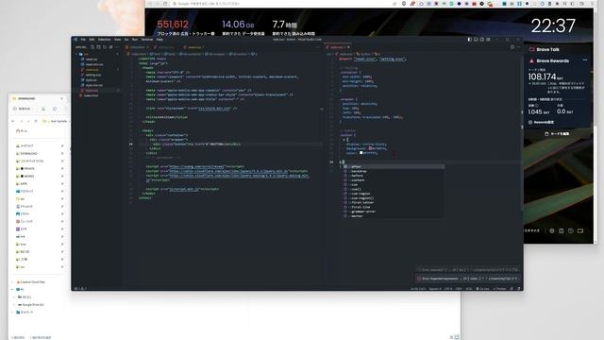This screenshot has width=604, height=340.
Task: Open the View menu in VS Code
Action: (117, 40)
